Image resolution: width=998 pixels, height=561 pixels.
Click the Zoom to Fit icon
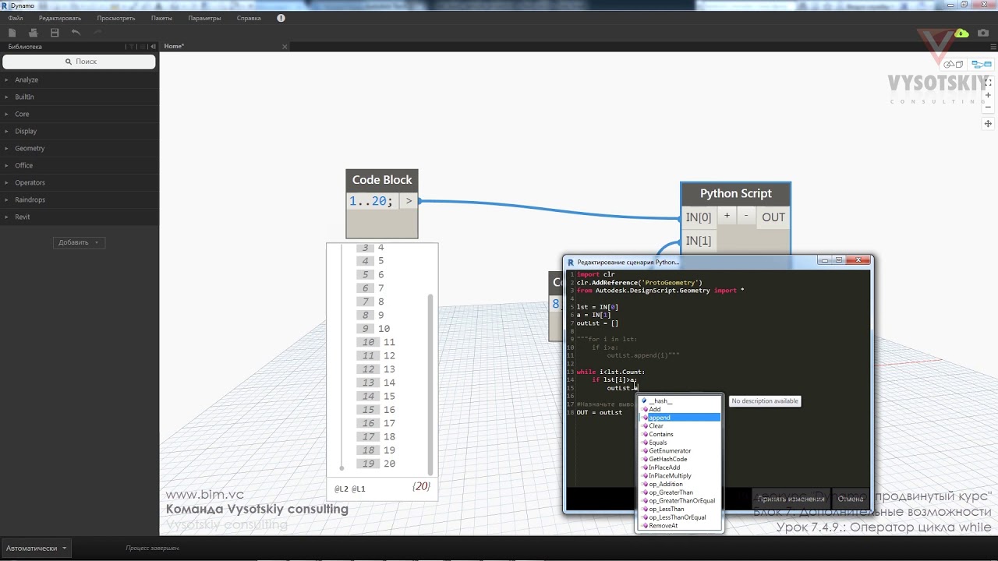[988, 82]
